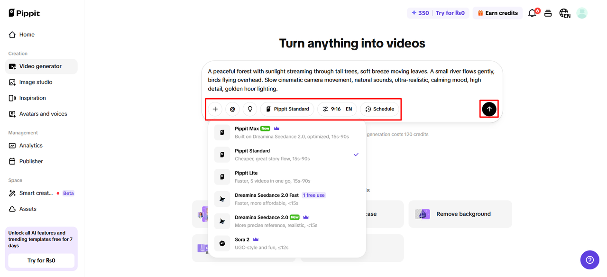Open Inspiration page
607x277 pixels.
[x=41, y=98]
